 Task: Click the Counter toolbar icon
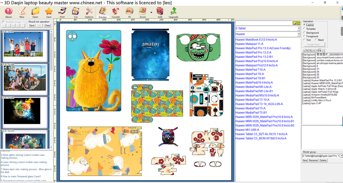(x=116, y=12)
